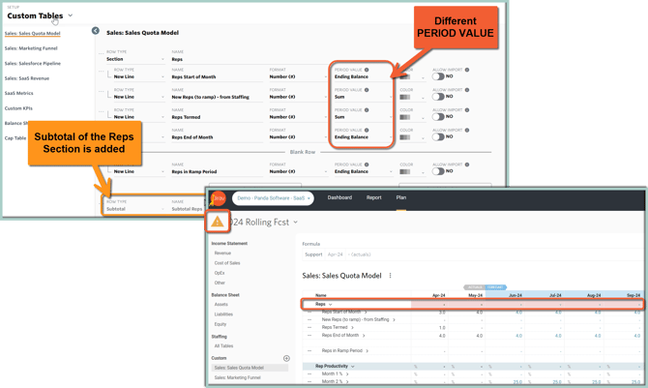Switch to the Dashboard tab
This screenshot has width=648, height=388.
click(339, 197)
